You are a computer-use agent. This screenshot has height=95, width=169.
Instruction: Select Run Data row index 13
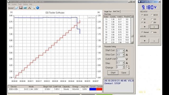tap(117, 19)
